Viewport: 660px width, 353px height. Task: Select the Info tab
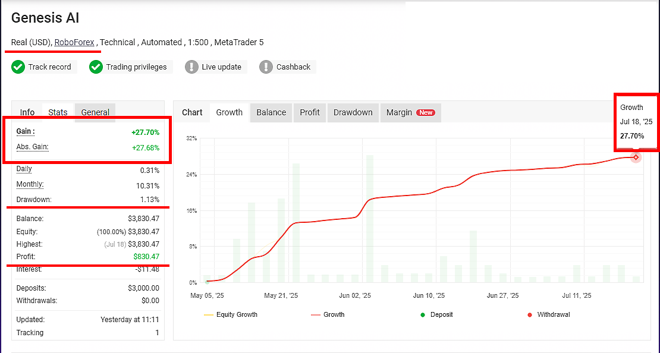tap(27, 112)
